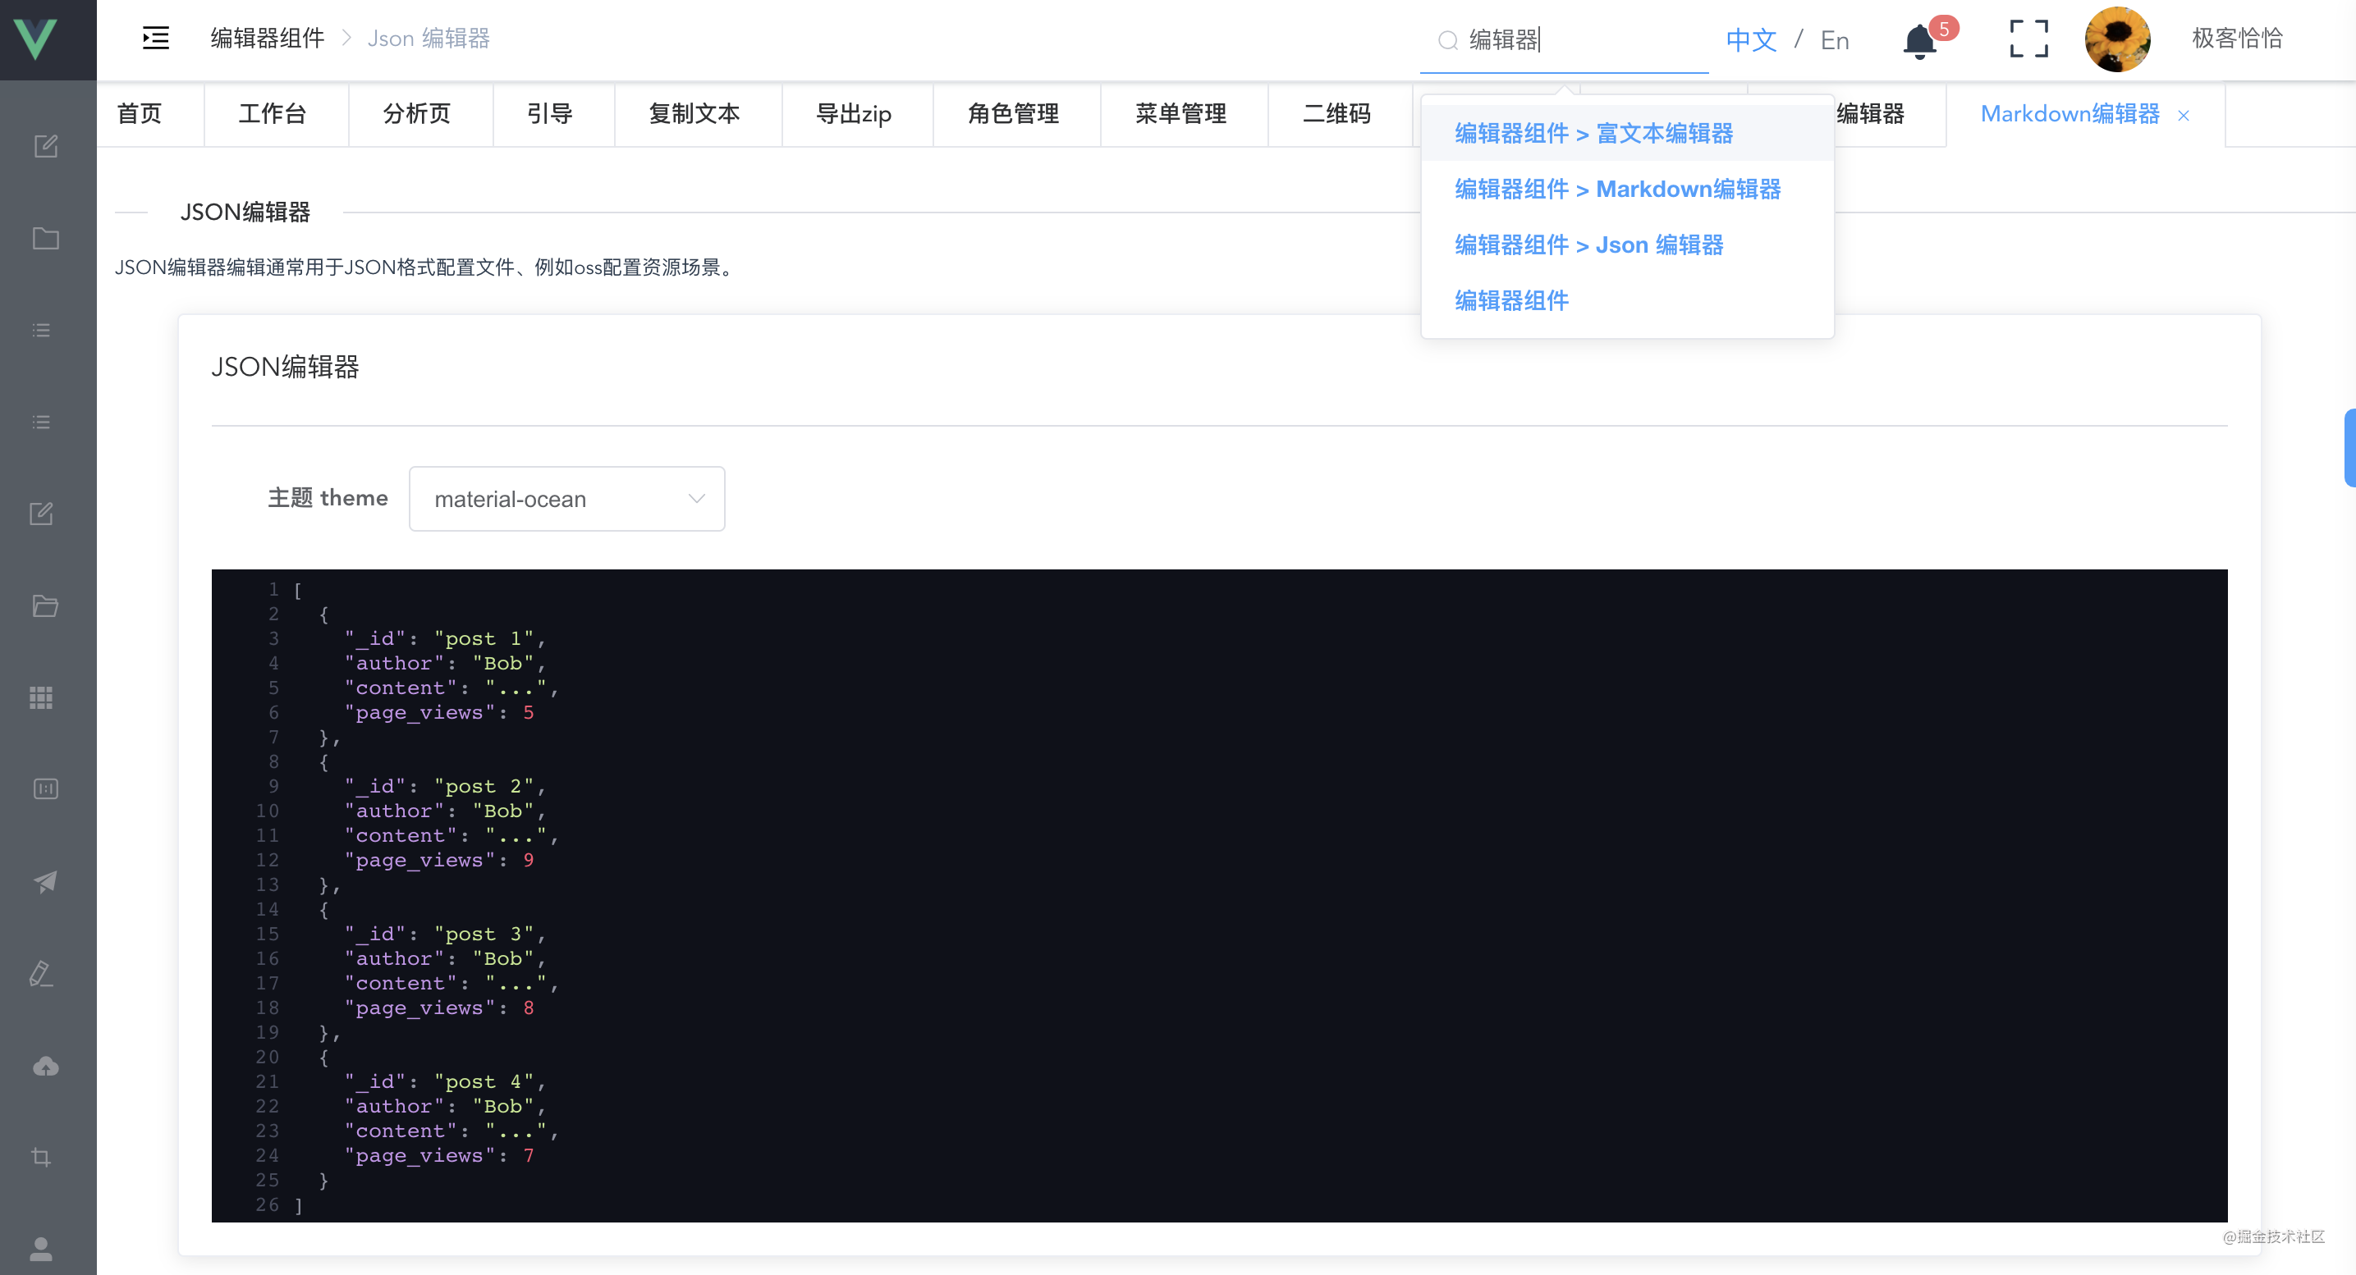Open the 导出zip tab
This screenshot has height=1275, width=2356.
coord(856,113)
